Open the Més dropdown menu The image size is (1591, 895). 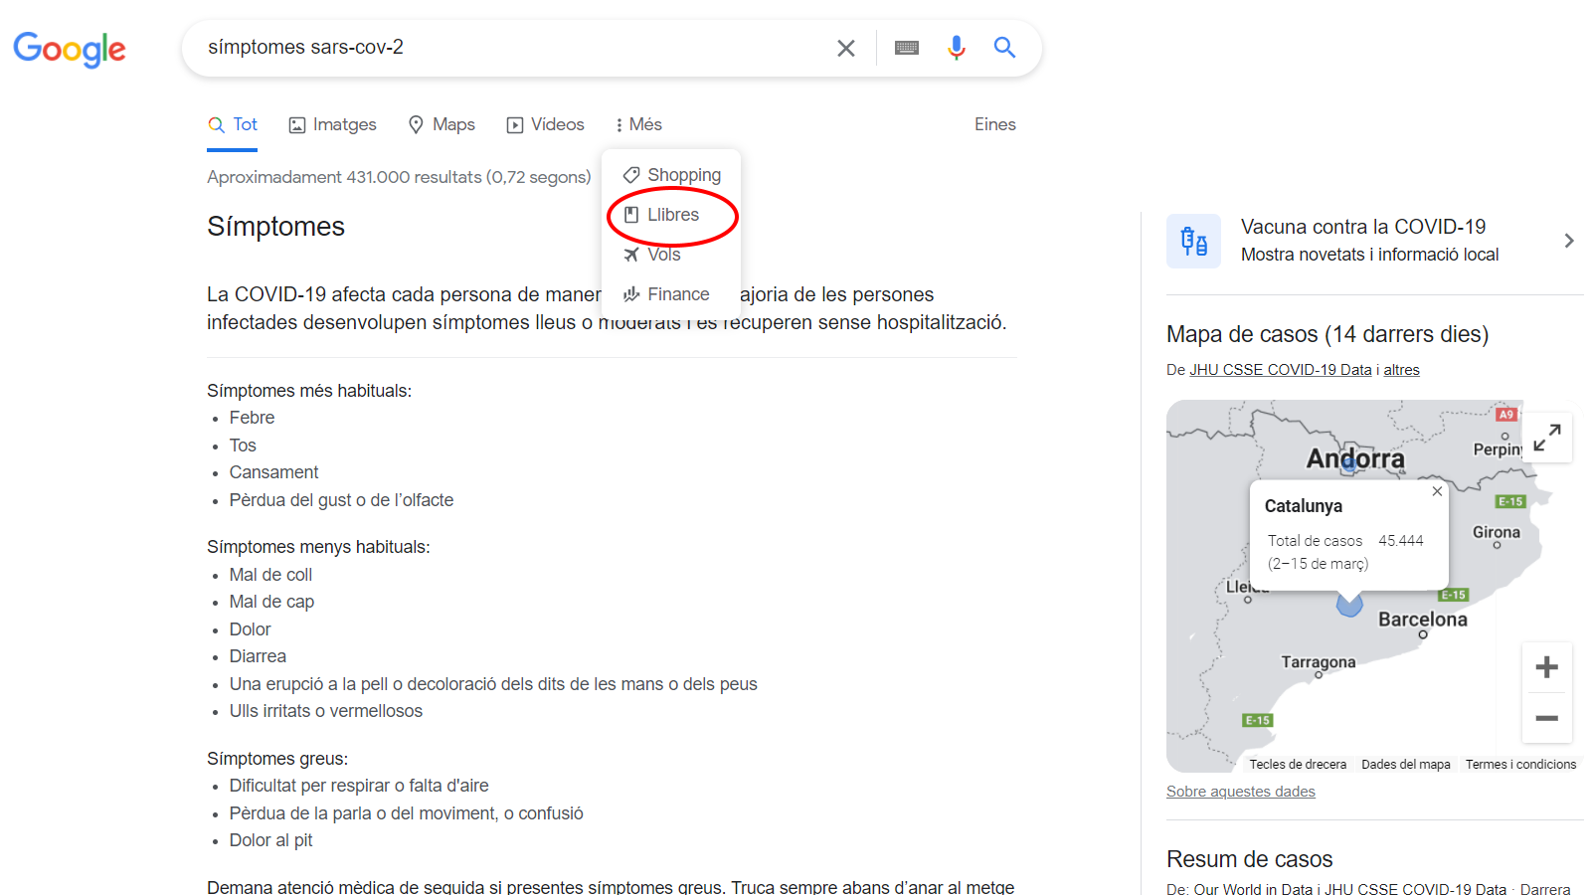[638, 124]
